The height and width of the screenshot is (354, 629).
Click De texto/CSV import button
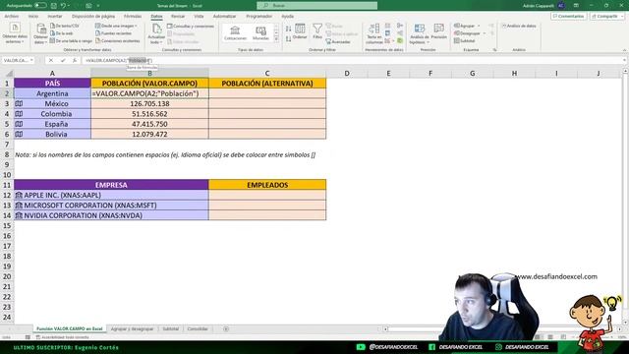(x=65, y=26)
